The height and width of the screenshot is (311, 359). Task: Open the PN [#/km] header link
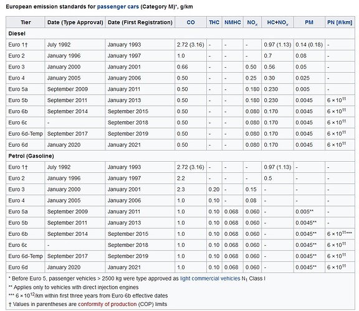(340, 22)
